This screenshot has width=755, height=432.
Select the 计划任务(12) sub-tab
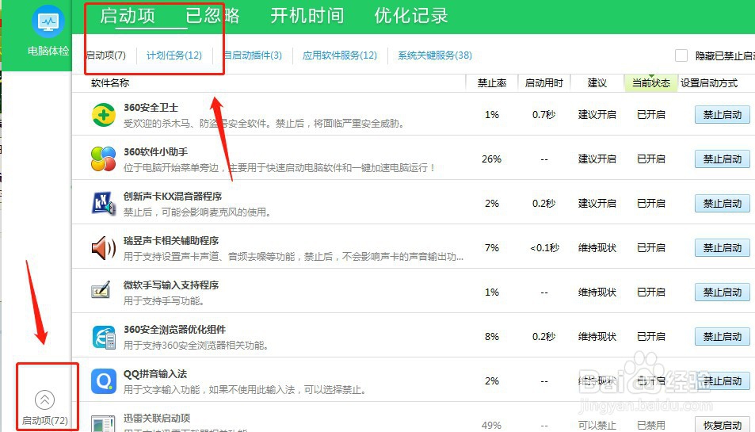(174, 55)
